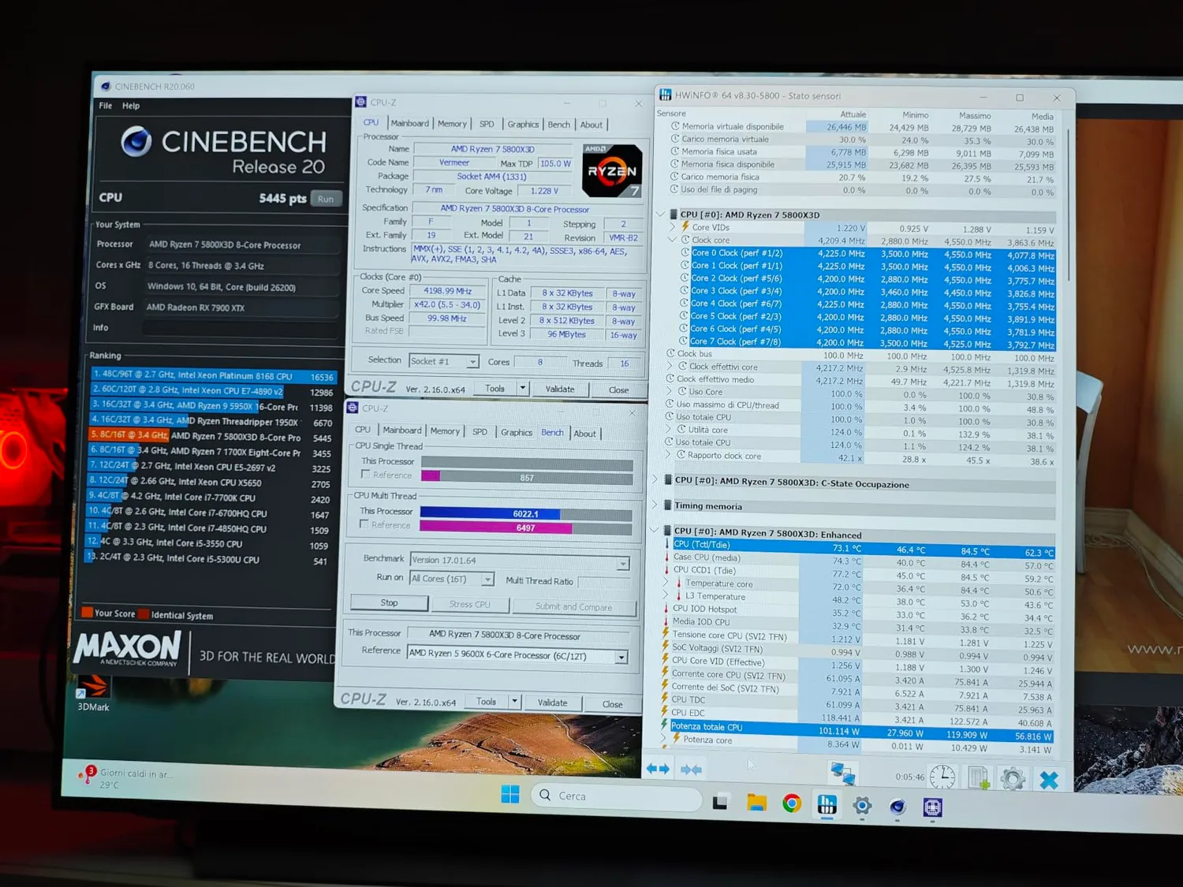Expand the Core VIDs row in HWiNFO

tap(672, 226)
